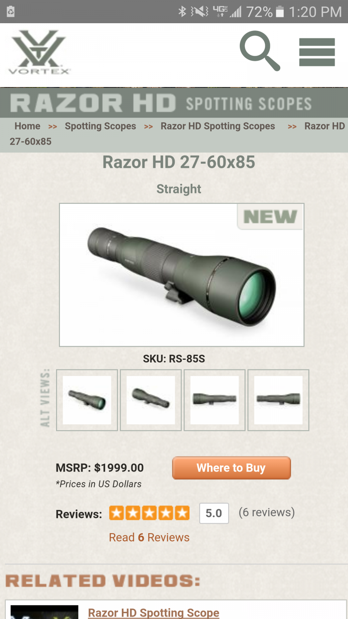Tap the notification icon in status bar
Viewport: 348px width, 619px height.
[11, 12]
